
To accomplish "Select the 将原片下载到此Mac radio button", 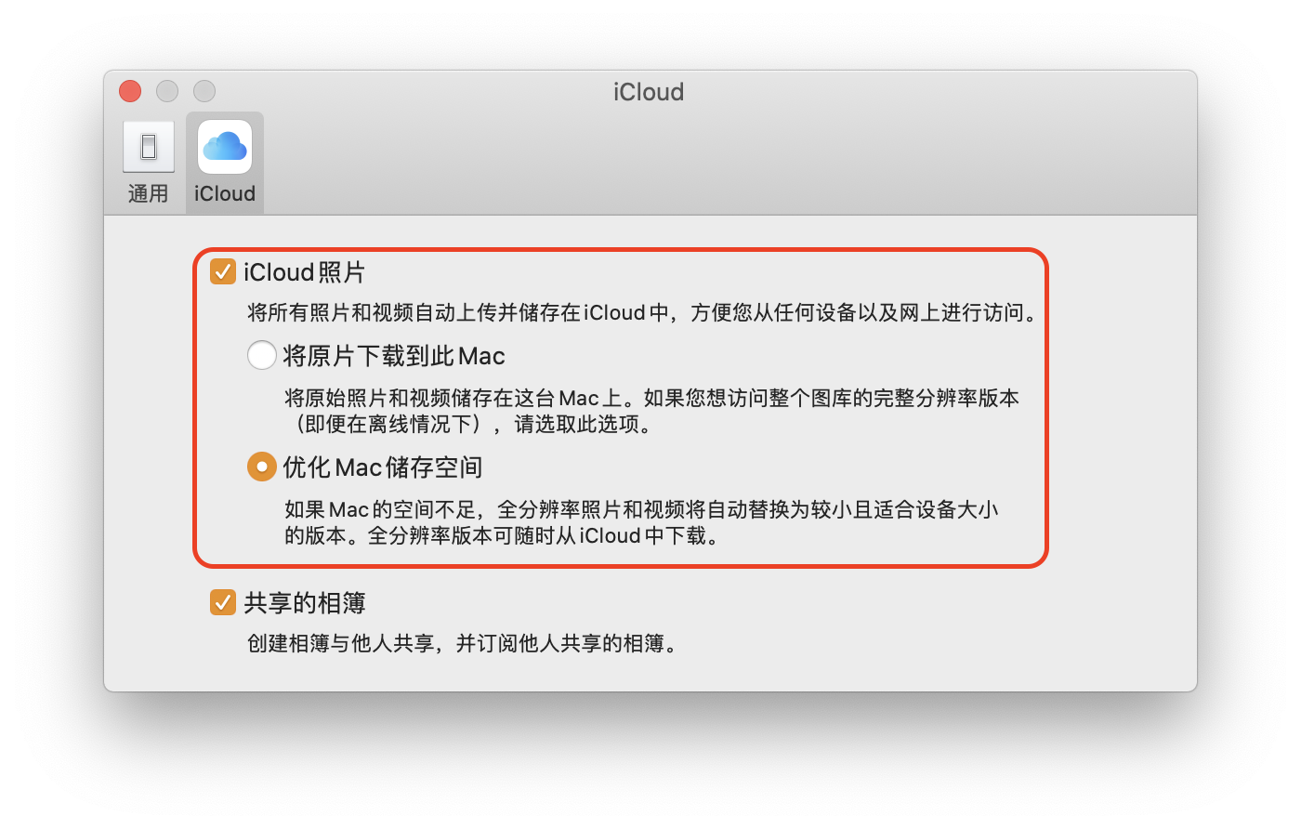I will (x=262, y=355).
